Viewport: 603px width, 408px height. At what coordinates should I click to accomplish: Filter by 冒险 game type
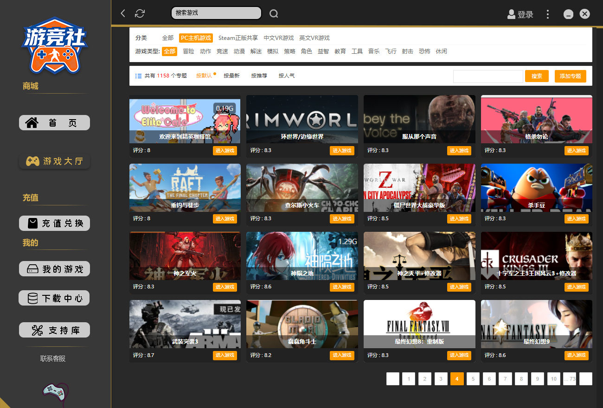tap(189, 51)
